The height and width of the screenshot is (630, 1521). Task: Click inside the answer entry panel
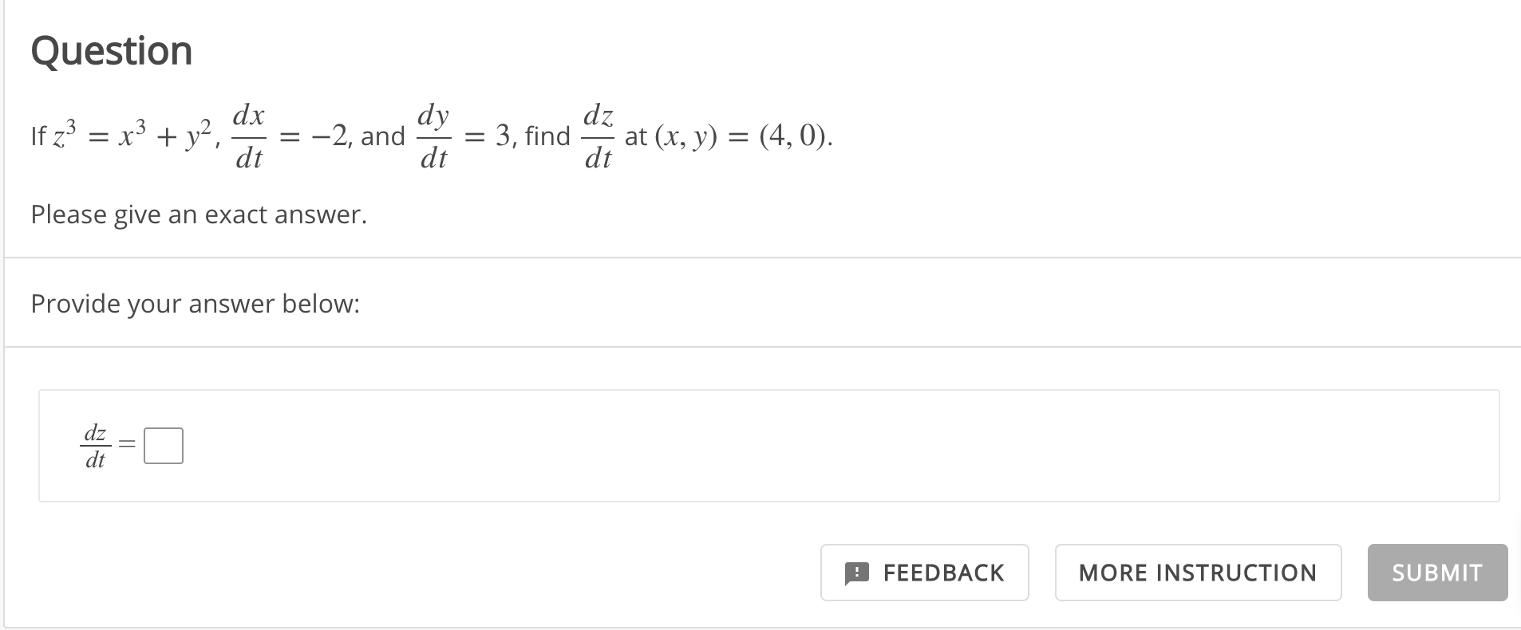(718, 445)
